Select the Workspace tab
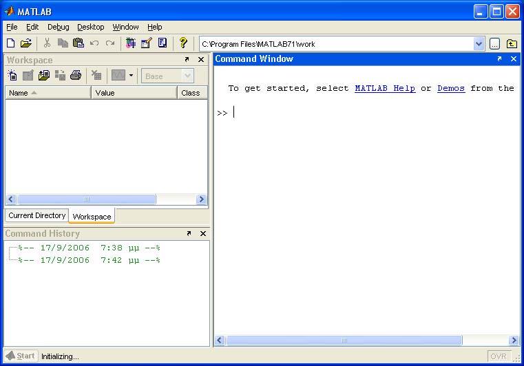Viewport: 524px width, 366px height. (x=92, y=217)
